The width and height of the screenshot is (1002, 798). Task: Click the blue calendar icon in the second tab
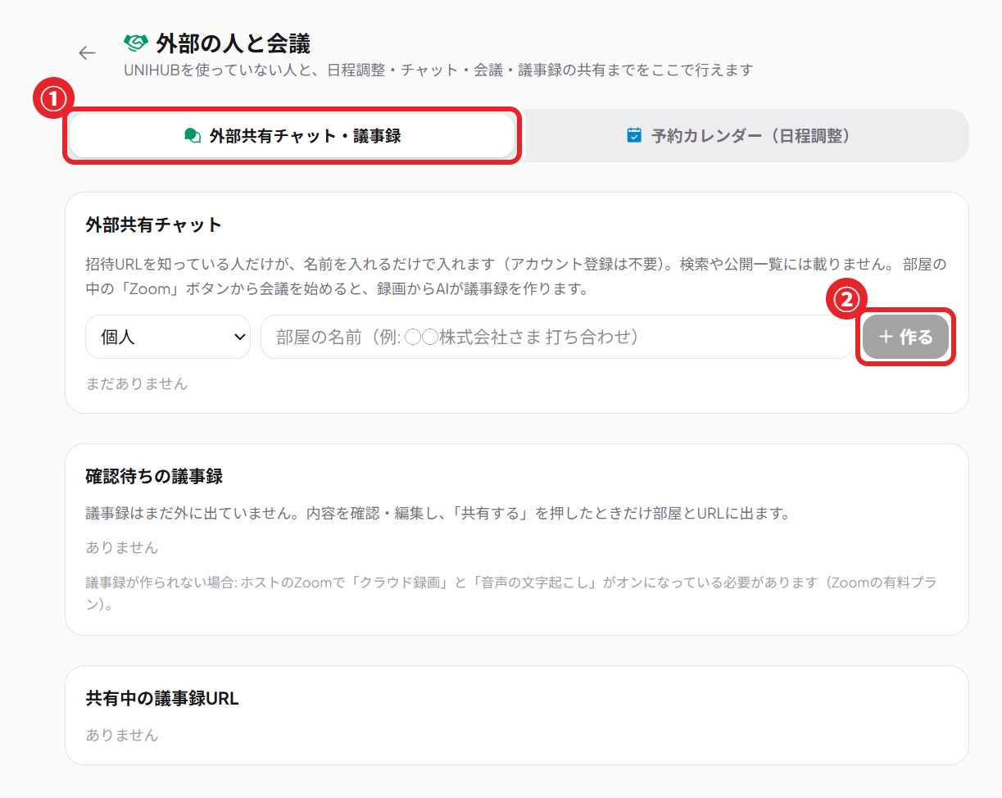coord(634,135)
